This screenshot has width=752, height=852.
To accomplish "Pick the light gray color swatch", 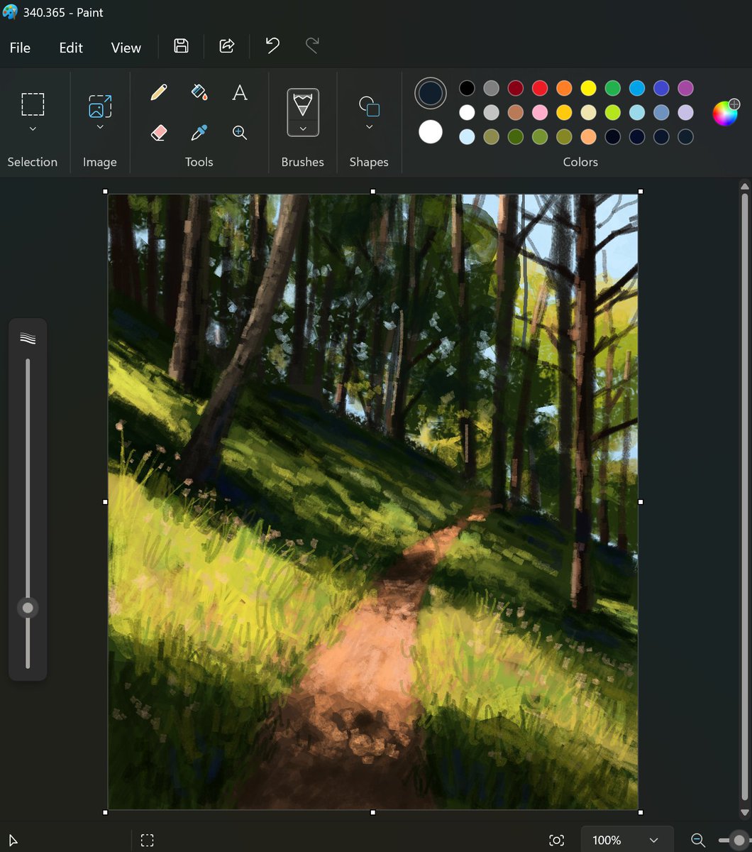I will [491, 112].
